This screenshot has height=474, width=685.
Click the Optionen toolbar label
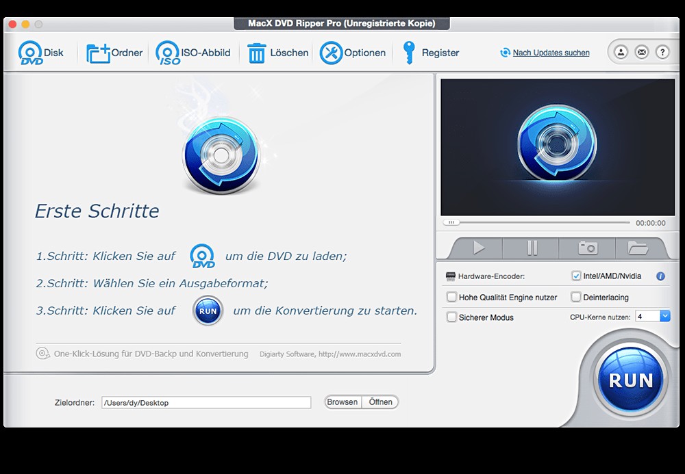tap(365, 53)
